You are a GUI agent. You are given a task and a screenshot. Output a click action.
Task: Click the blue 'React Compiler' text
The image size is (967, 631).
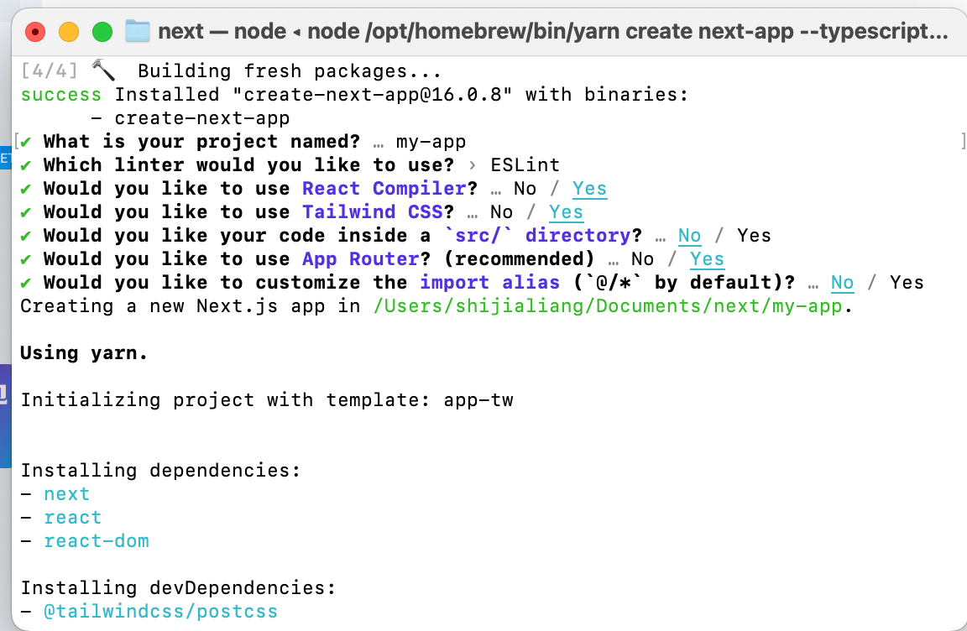click(384, 189)
